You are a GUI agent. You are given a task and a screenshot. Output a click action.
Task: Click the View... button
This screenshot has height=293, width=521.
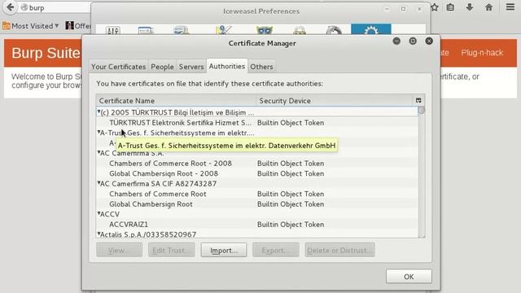(x=120, y=250)
